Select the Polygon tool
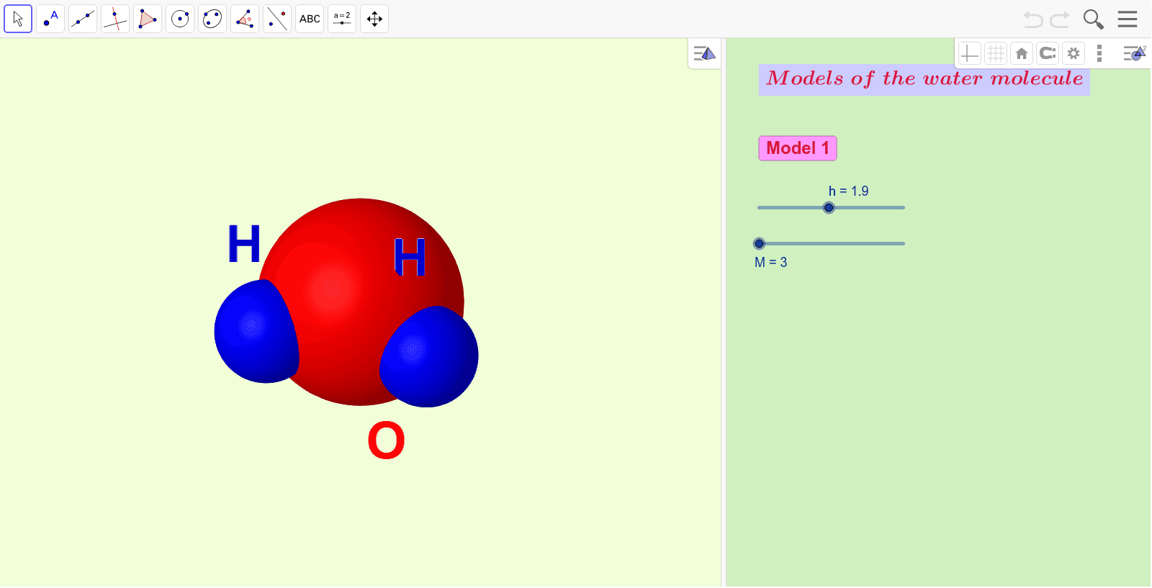Screen dimensions: 1152x588 pos(148,19)
